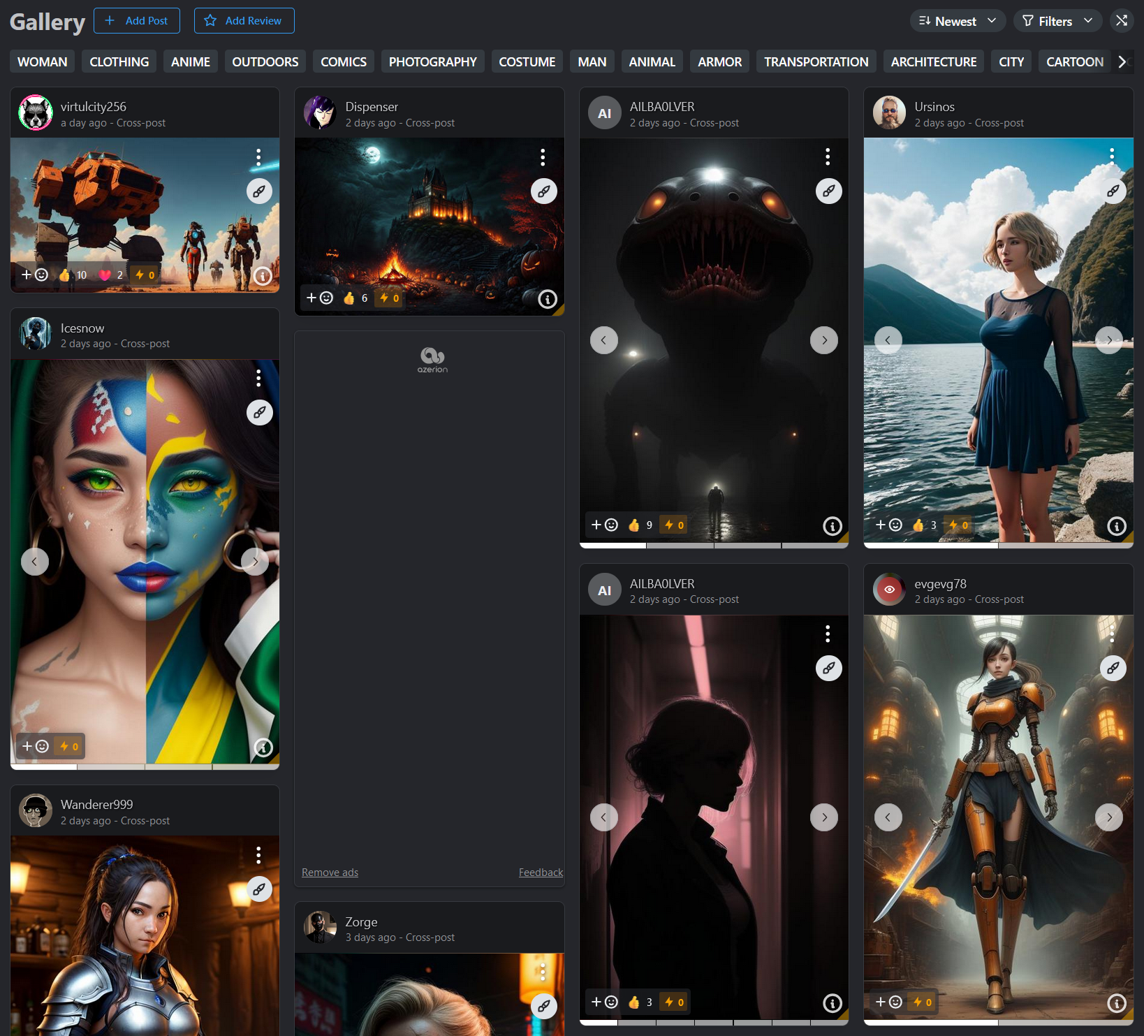Open virtulcity256 user profile name

click(94, 107)
